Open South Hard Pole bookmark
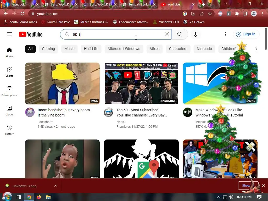The height and width of the screenshot is (201, 268). [x=56, y=22]
